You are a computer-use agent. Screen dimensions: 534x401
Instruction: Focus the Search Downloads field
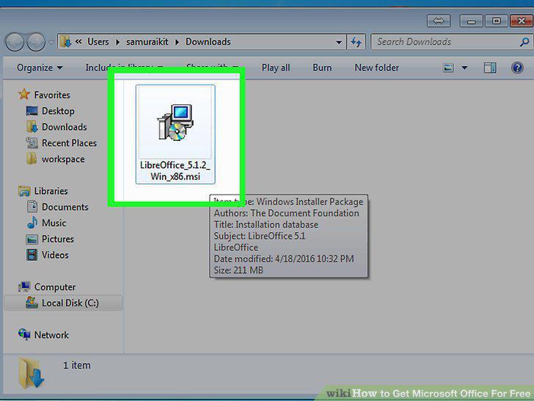coord(451,42)
